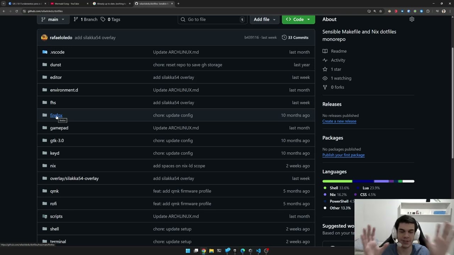Open the b439116 commit hash link
The width and height of the screenshot is (454, 255).
[251, 38]
